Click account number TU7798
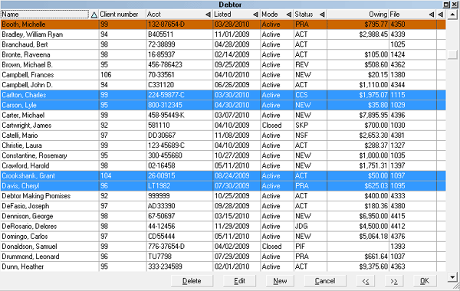 [x=159, y=257]
